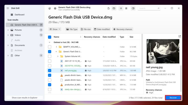Uncheck the neil young.jpg checkbox
The image size is (188, 105).
(x=49, y=71)
